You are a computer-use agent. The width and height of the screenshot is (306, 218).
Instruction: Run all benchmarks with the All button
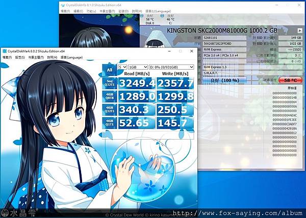point(110,70)
